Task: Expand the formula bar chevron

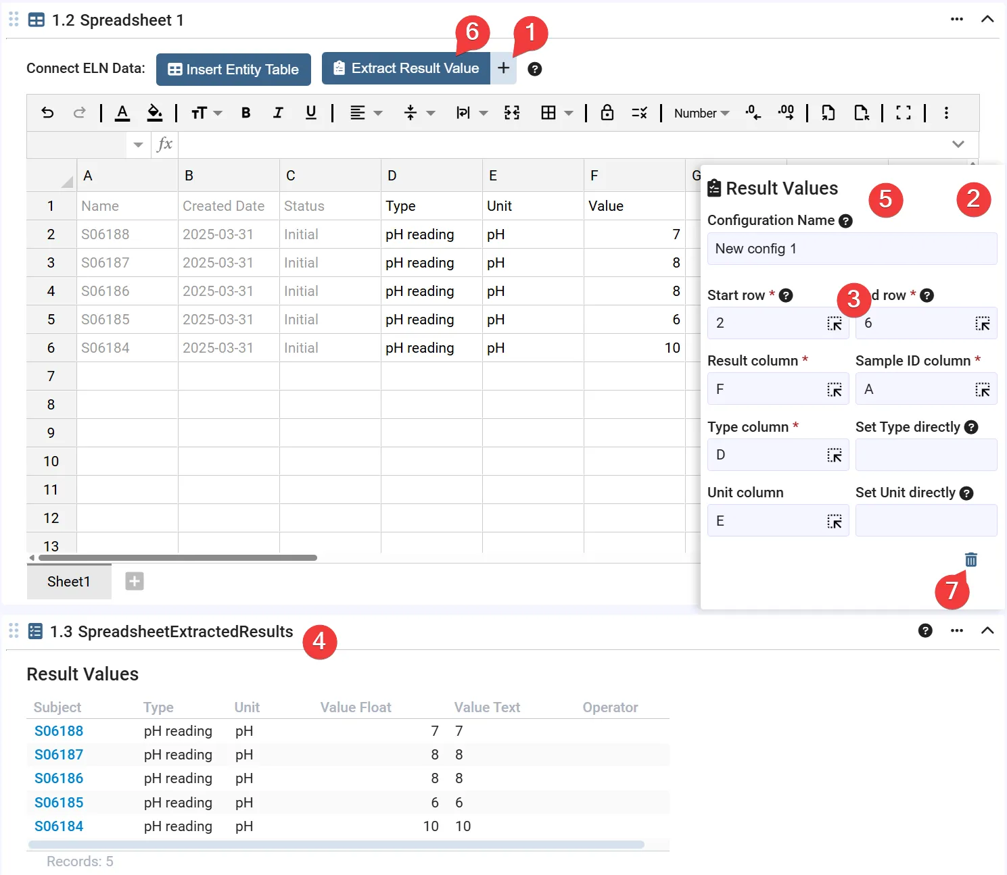Action: pos(958,144)
